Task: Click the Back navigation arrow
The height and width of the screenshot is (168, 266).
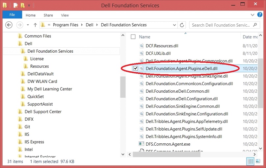Action: (9, 25)
